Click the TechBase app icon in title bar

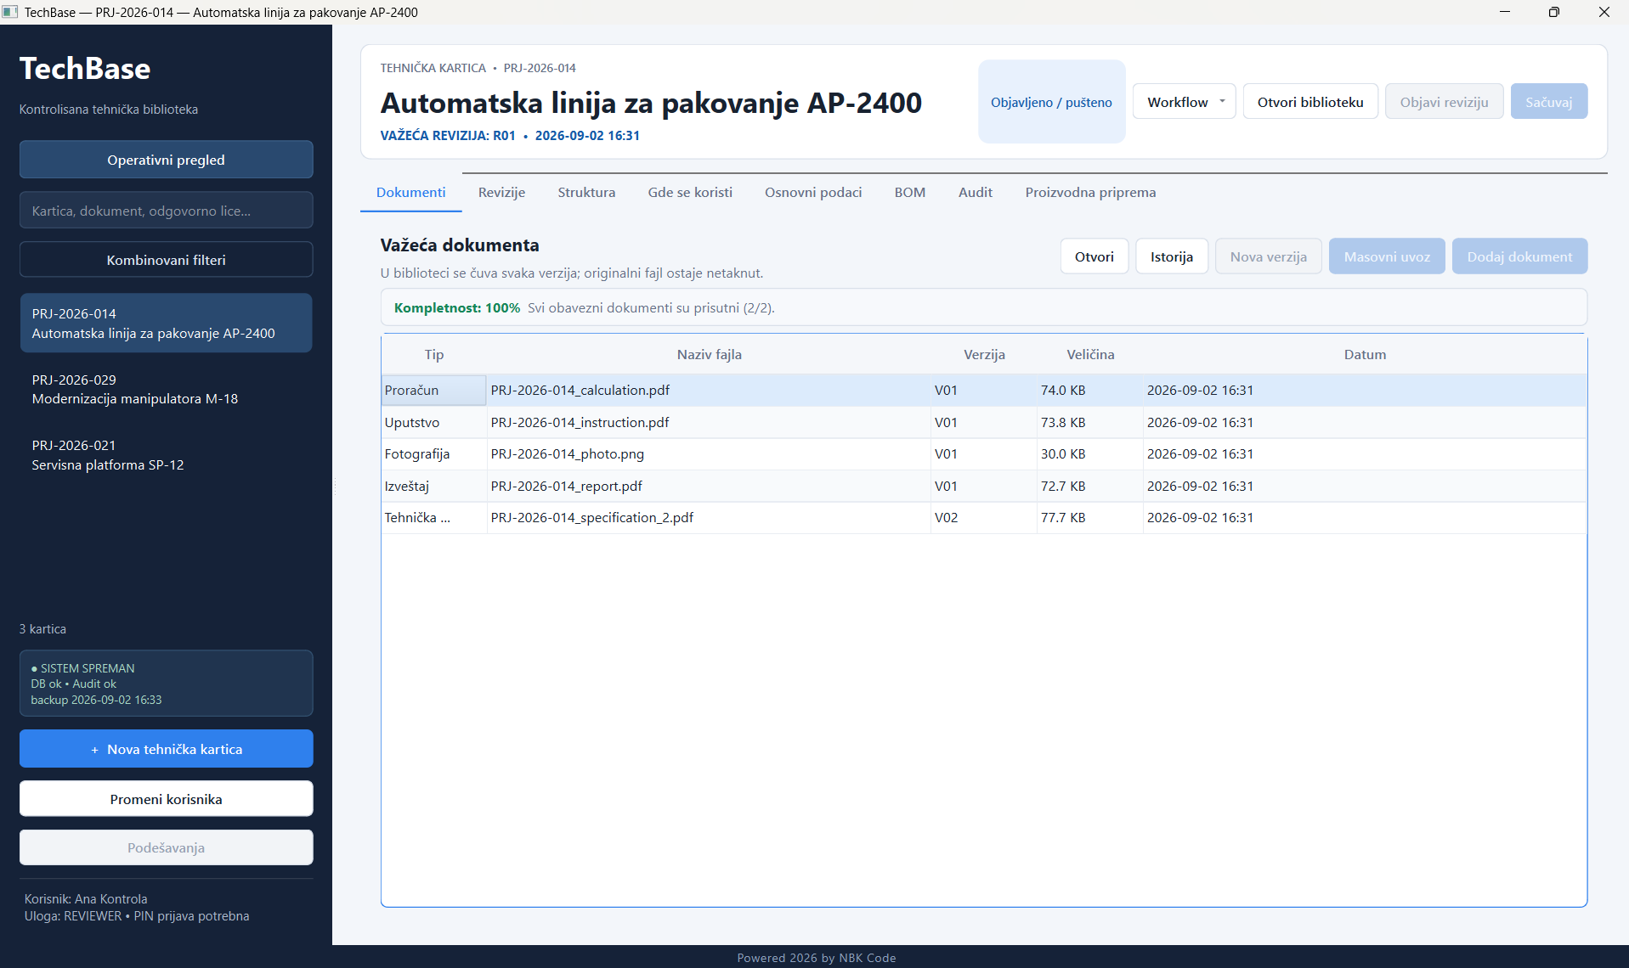tap(10, 12)
